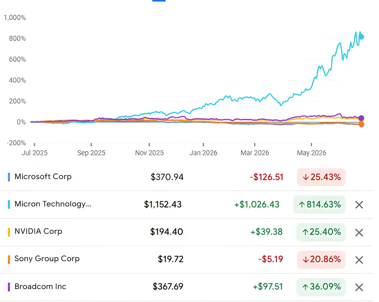Click the Micron Technology cyan color marker
Screen dimensions: 379x302
pyautogui.click(x=9, y=204)
